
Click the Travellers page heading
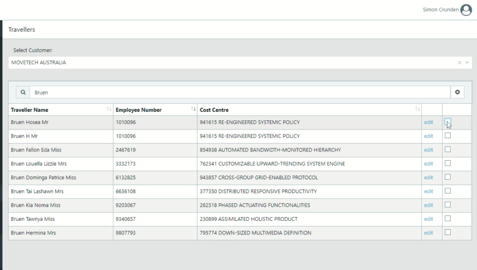tap(22, 28)
